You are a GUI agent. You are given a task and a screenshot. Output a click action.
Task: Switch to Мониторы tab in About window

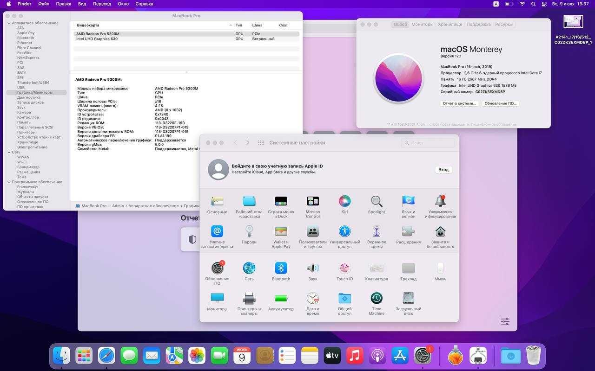coord(422,24)
